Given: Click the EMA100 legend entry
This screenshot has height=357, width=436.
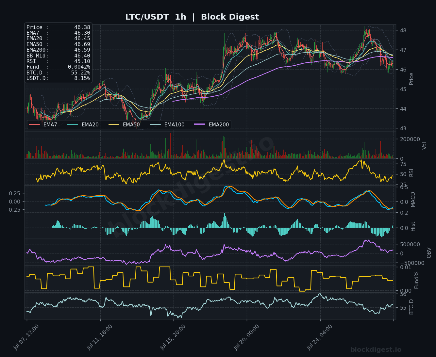Looking at the screenshot, I should click(167, 124).
